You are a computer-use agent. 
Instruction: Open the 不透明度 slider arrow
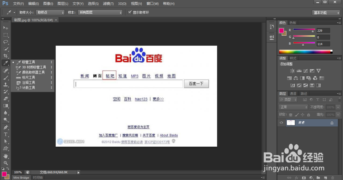pyautogui.click(x=338, y=107)
